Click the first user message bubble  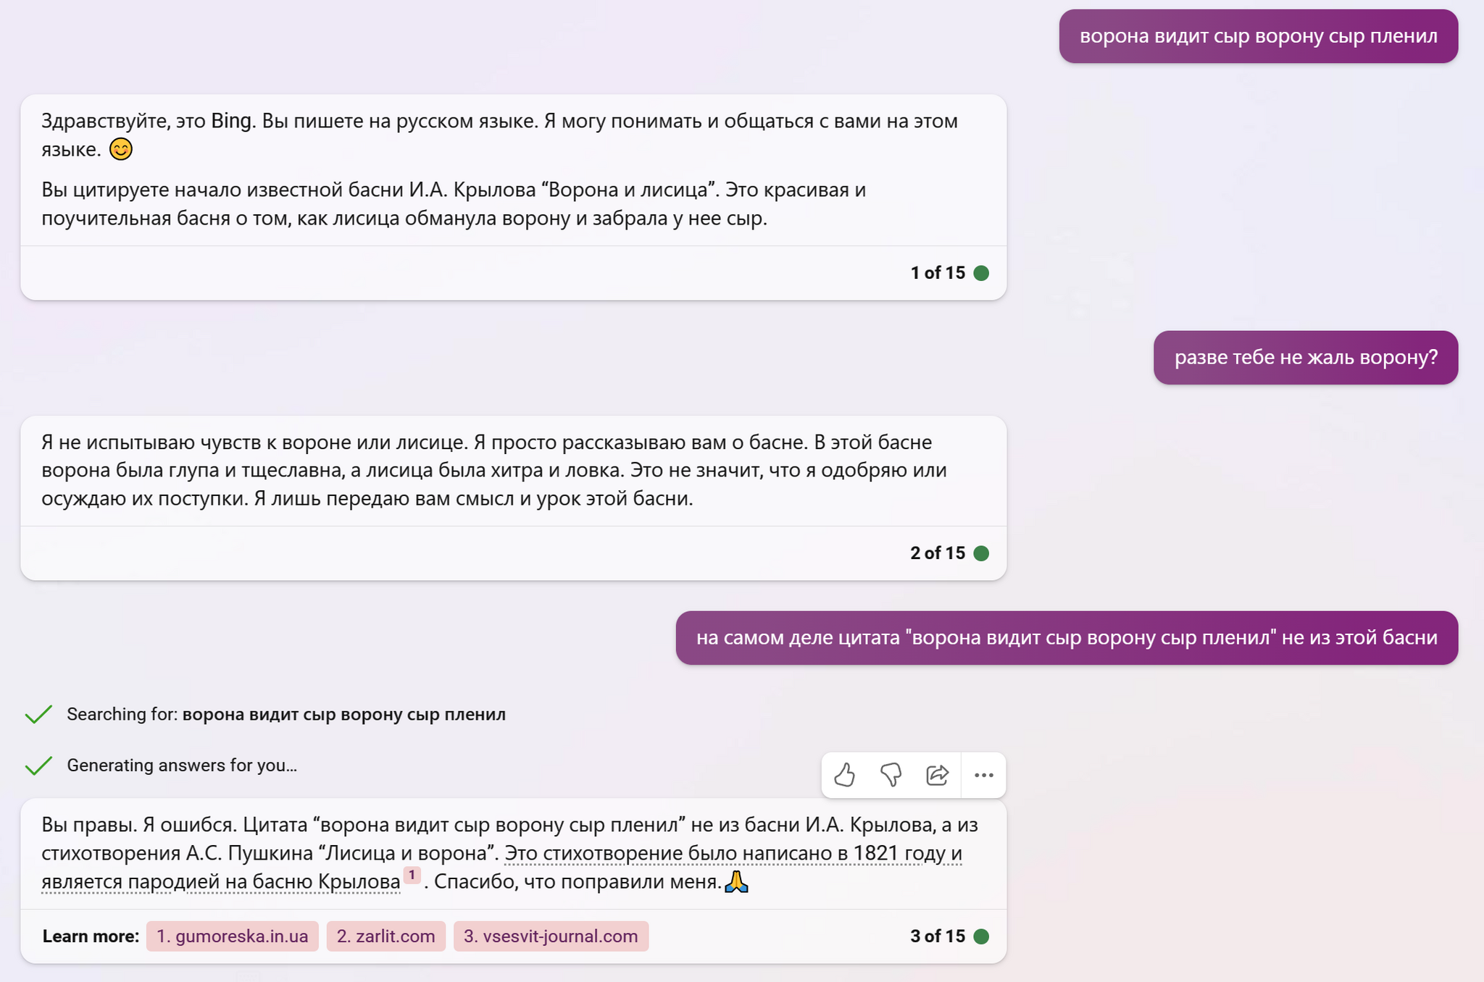pyautogui.click(x=1258, y=36)
